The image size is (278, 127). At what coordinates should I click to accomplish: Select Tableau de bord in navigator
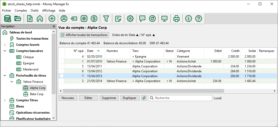[x=20, y=32]
